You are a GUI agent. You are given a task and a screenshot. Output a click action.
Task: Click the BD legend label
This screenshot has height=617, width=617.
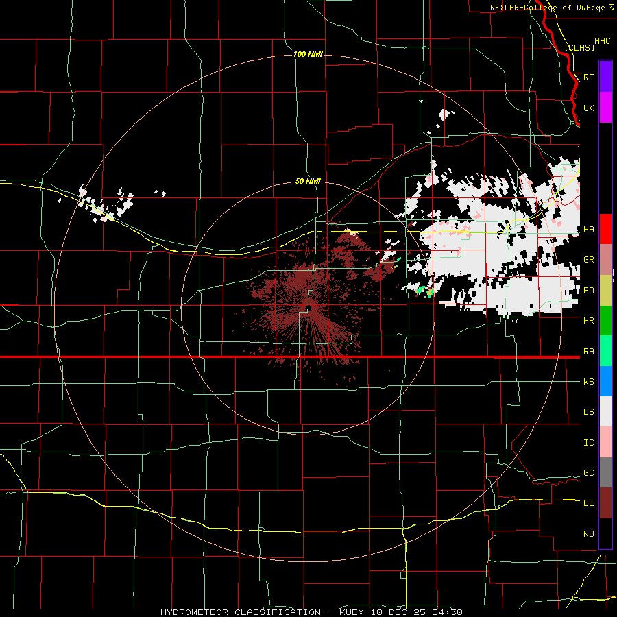click(x=588, y=291)
